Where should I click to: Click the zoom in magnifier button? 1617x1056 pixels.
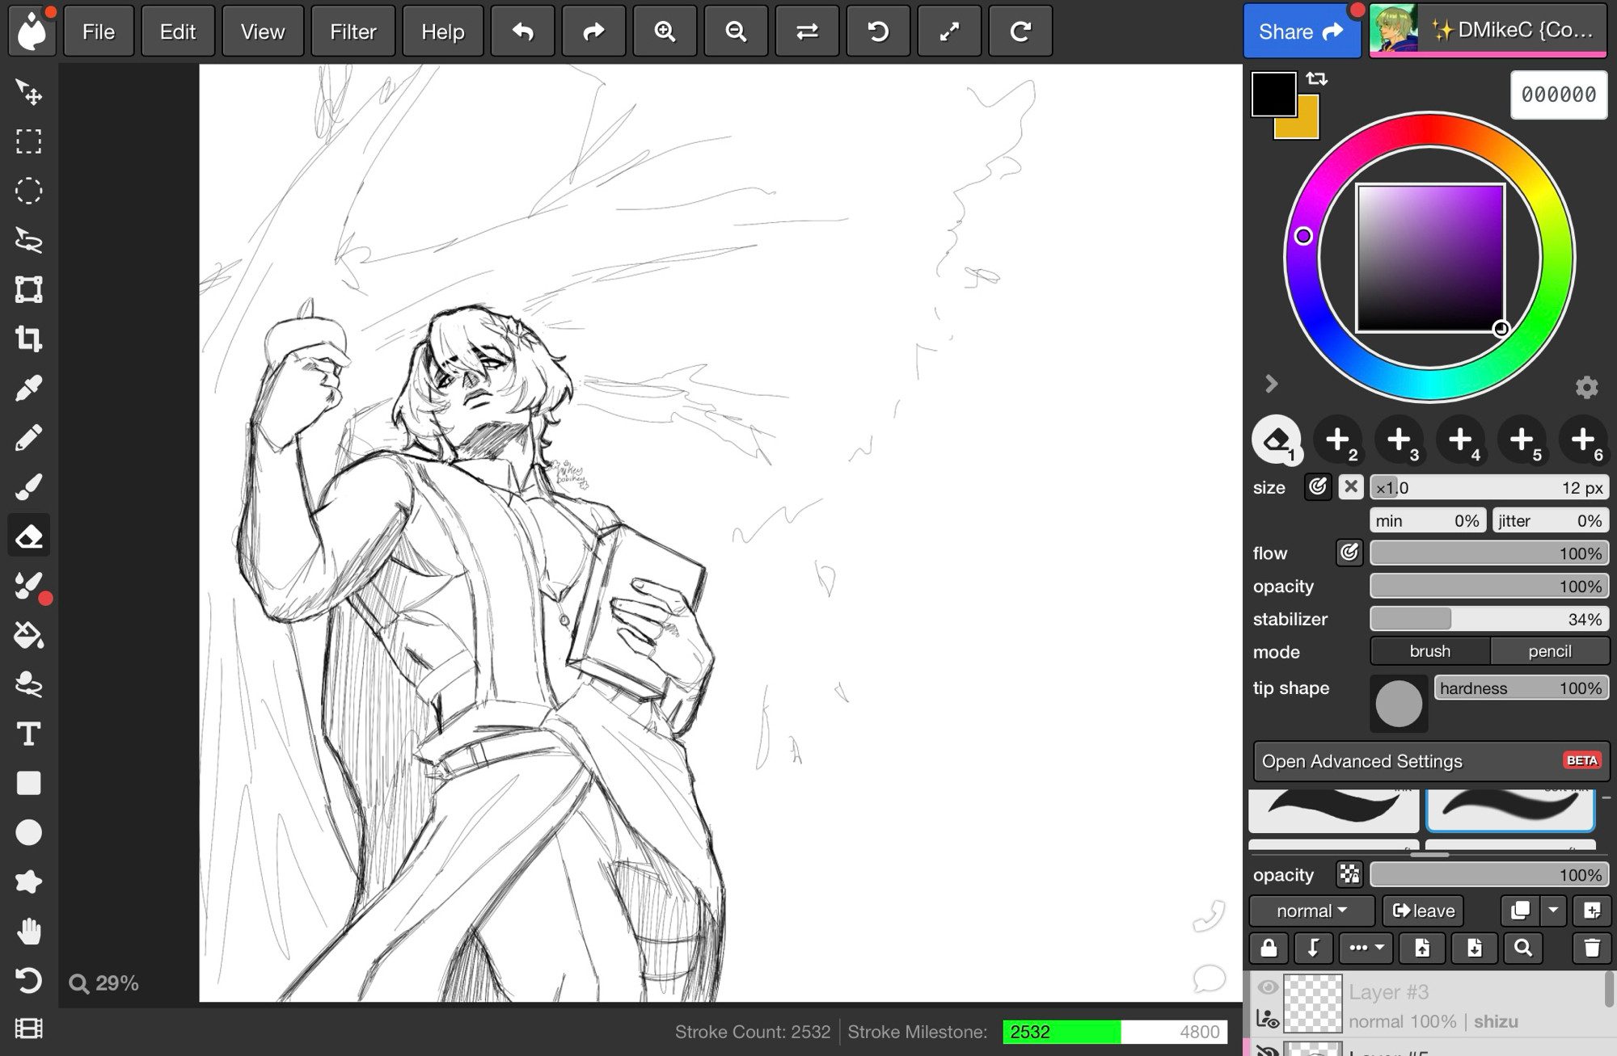tap(665, 32)
